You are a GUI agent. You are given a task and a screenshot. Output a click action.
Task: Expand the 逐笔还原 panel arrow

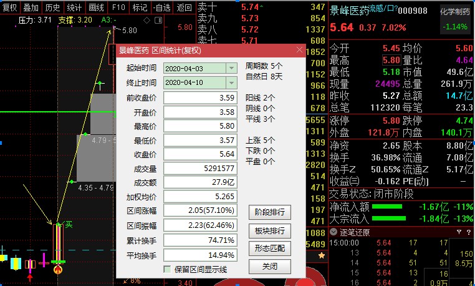coord(333,232)
